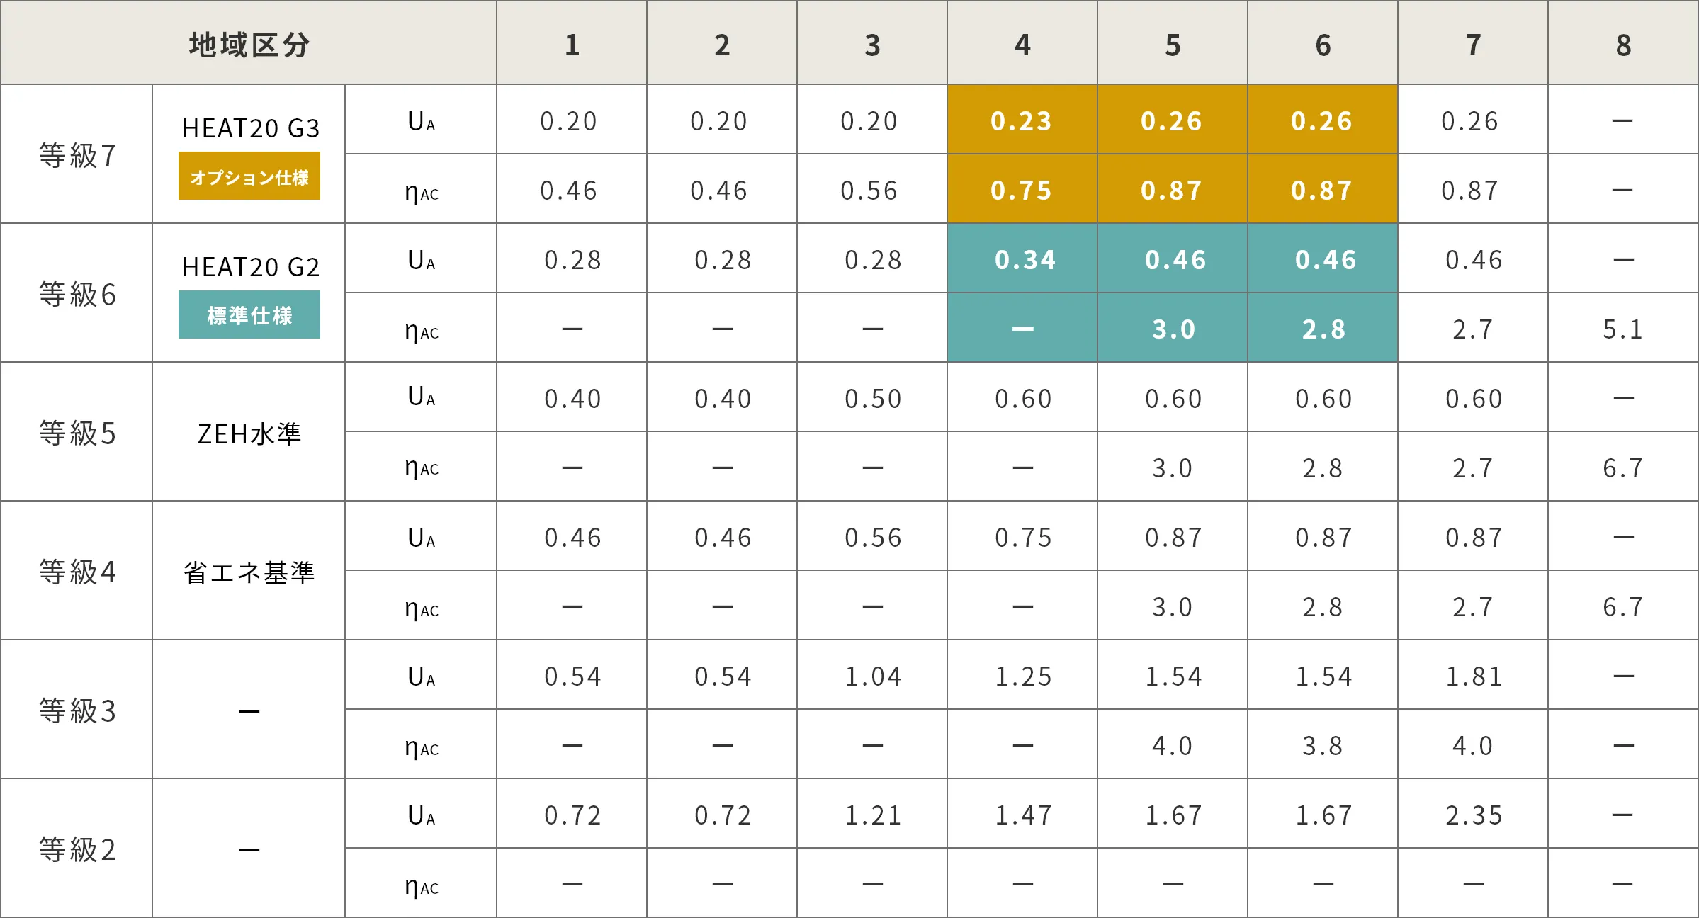Click the column header for region 4
The width and height of the screenshot is (1699, 918).
click(x=1022, y=45)
